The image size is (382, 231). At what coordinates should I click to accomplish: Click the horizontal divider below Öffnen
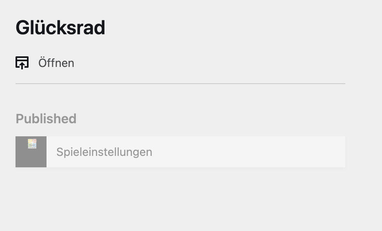pos(180,84)
